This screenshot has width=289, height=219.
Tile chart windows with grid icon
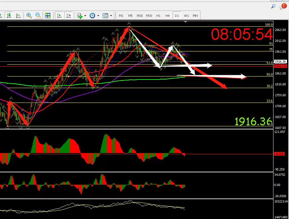(48, 16)
